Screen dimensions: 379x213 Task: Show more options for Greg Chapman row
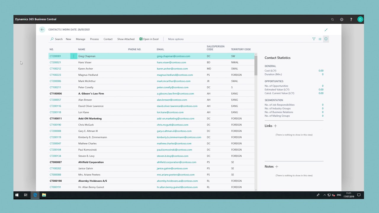[x=74, y=56]
